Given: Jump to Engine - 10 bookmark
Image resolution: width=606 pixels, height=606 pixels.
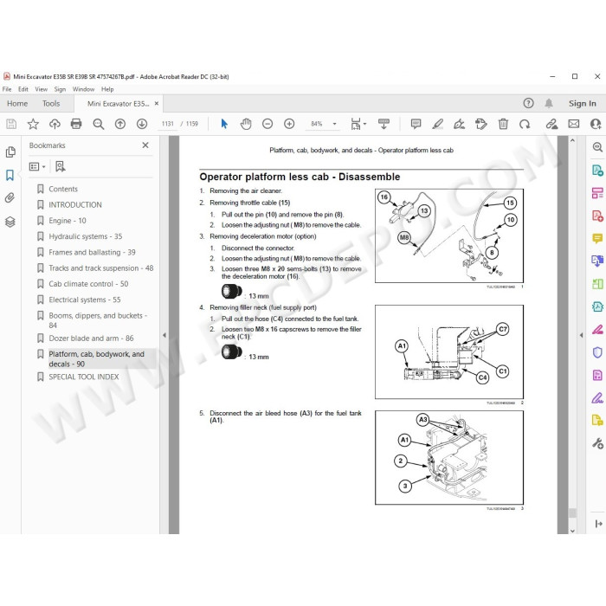Looking at the screenshot, I should click(68, 221).
